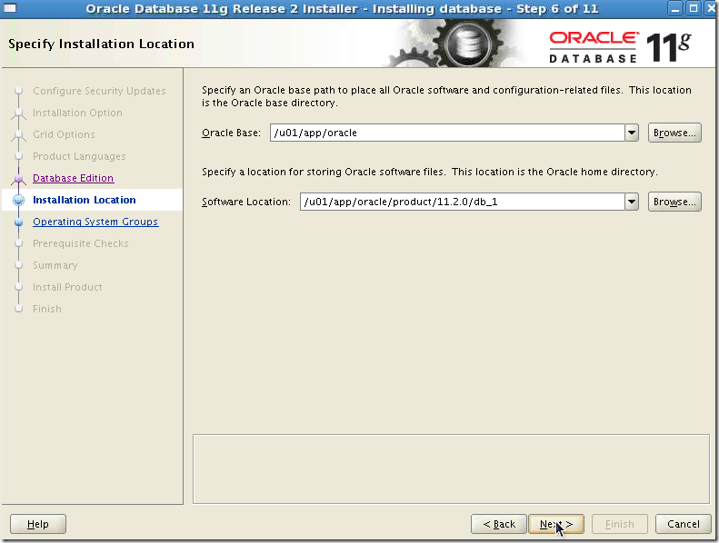Click the window menu icon in title bar
719x543 pixels.
10,8
